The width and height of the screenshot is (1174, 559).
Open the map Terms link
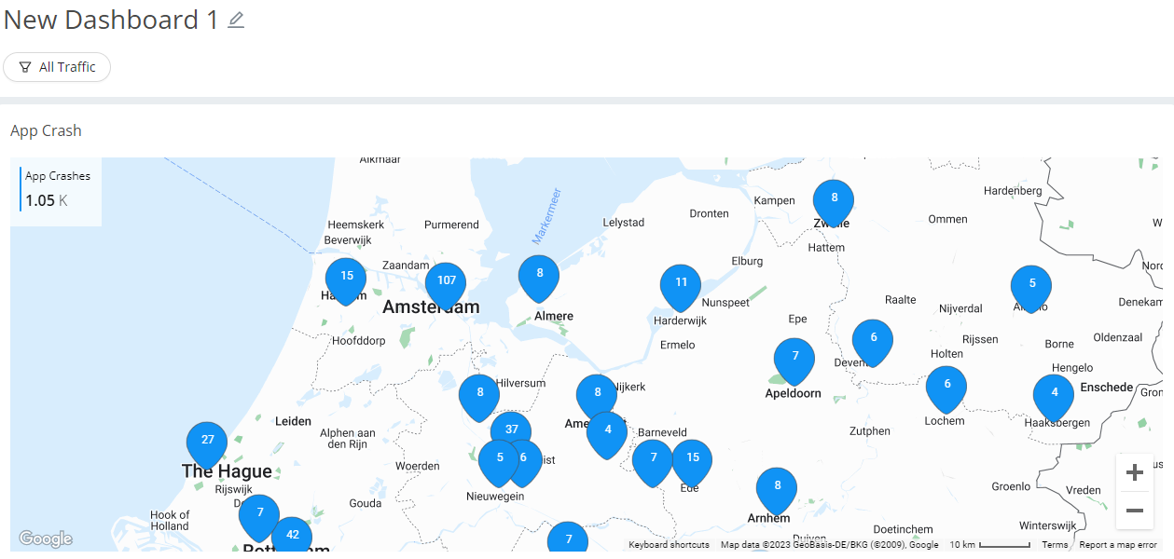1055,545
